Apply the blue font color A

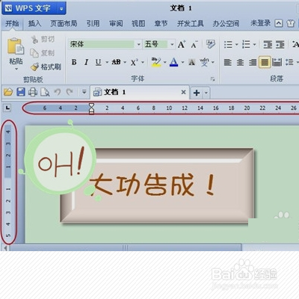click(173, 62)
